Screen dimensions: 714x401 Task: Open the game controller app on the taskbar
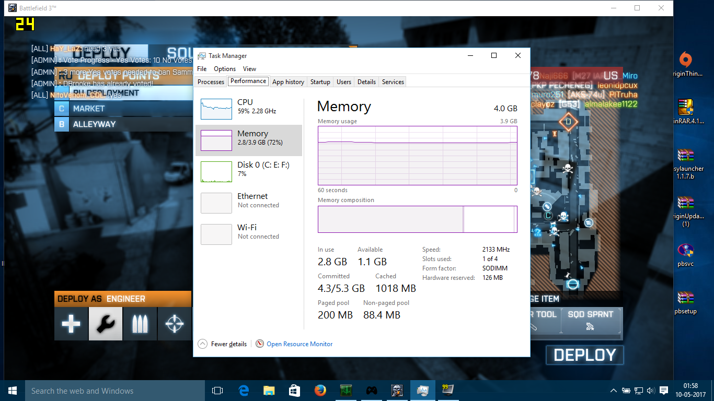tap(372, 391)
